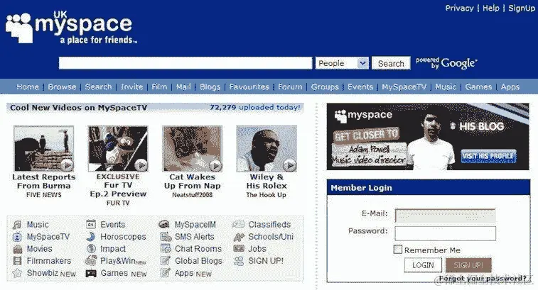Select Favourites in the navigation bar
This screenshot has width=538, height=290.
click(249, 87)
